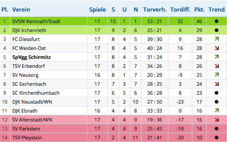The image size is (227, 142).
Task: Click the green trend arrow for SpVgg Schirmitz
Action: coord(217,57)
